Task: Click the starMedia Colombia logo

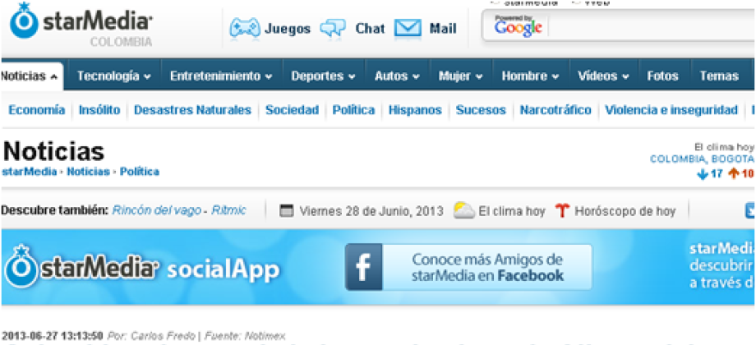Action: click(81, 25)
